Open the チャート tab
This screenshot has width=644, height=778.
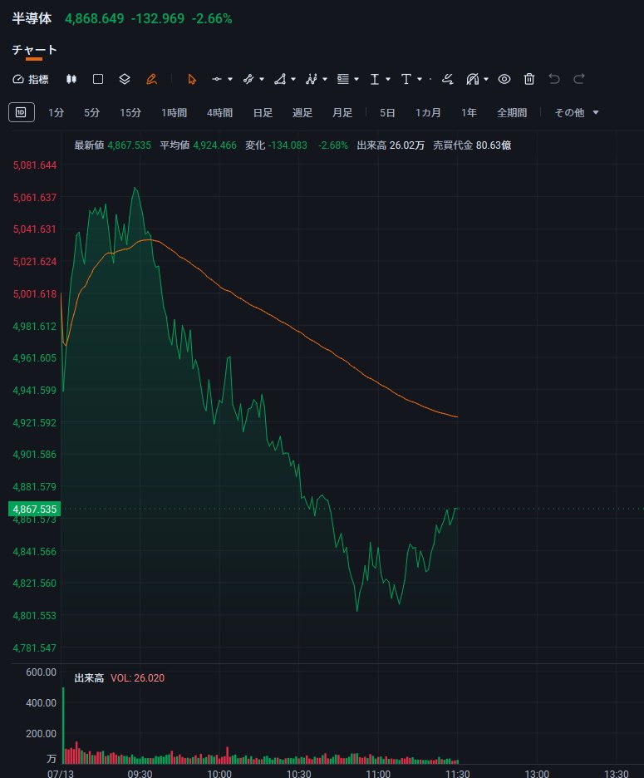tap(34, 50)
